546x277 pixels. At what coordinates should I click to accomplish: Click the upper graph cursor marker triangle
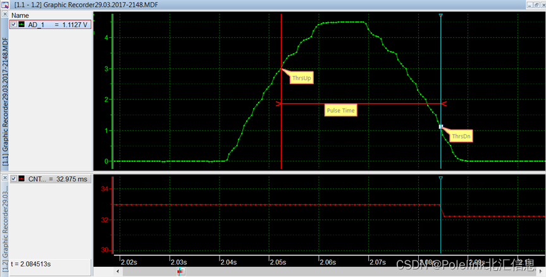click(x=441, y=16)
